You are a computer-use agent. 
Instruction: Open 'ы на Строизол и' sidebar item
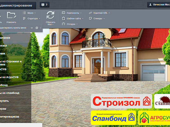16,63
